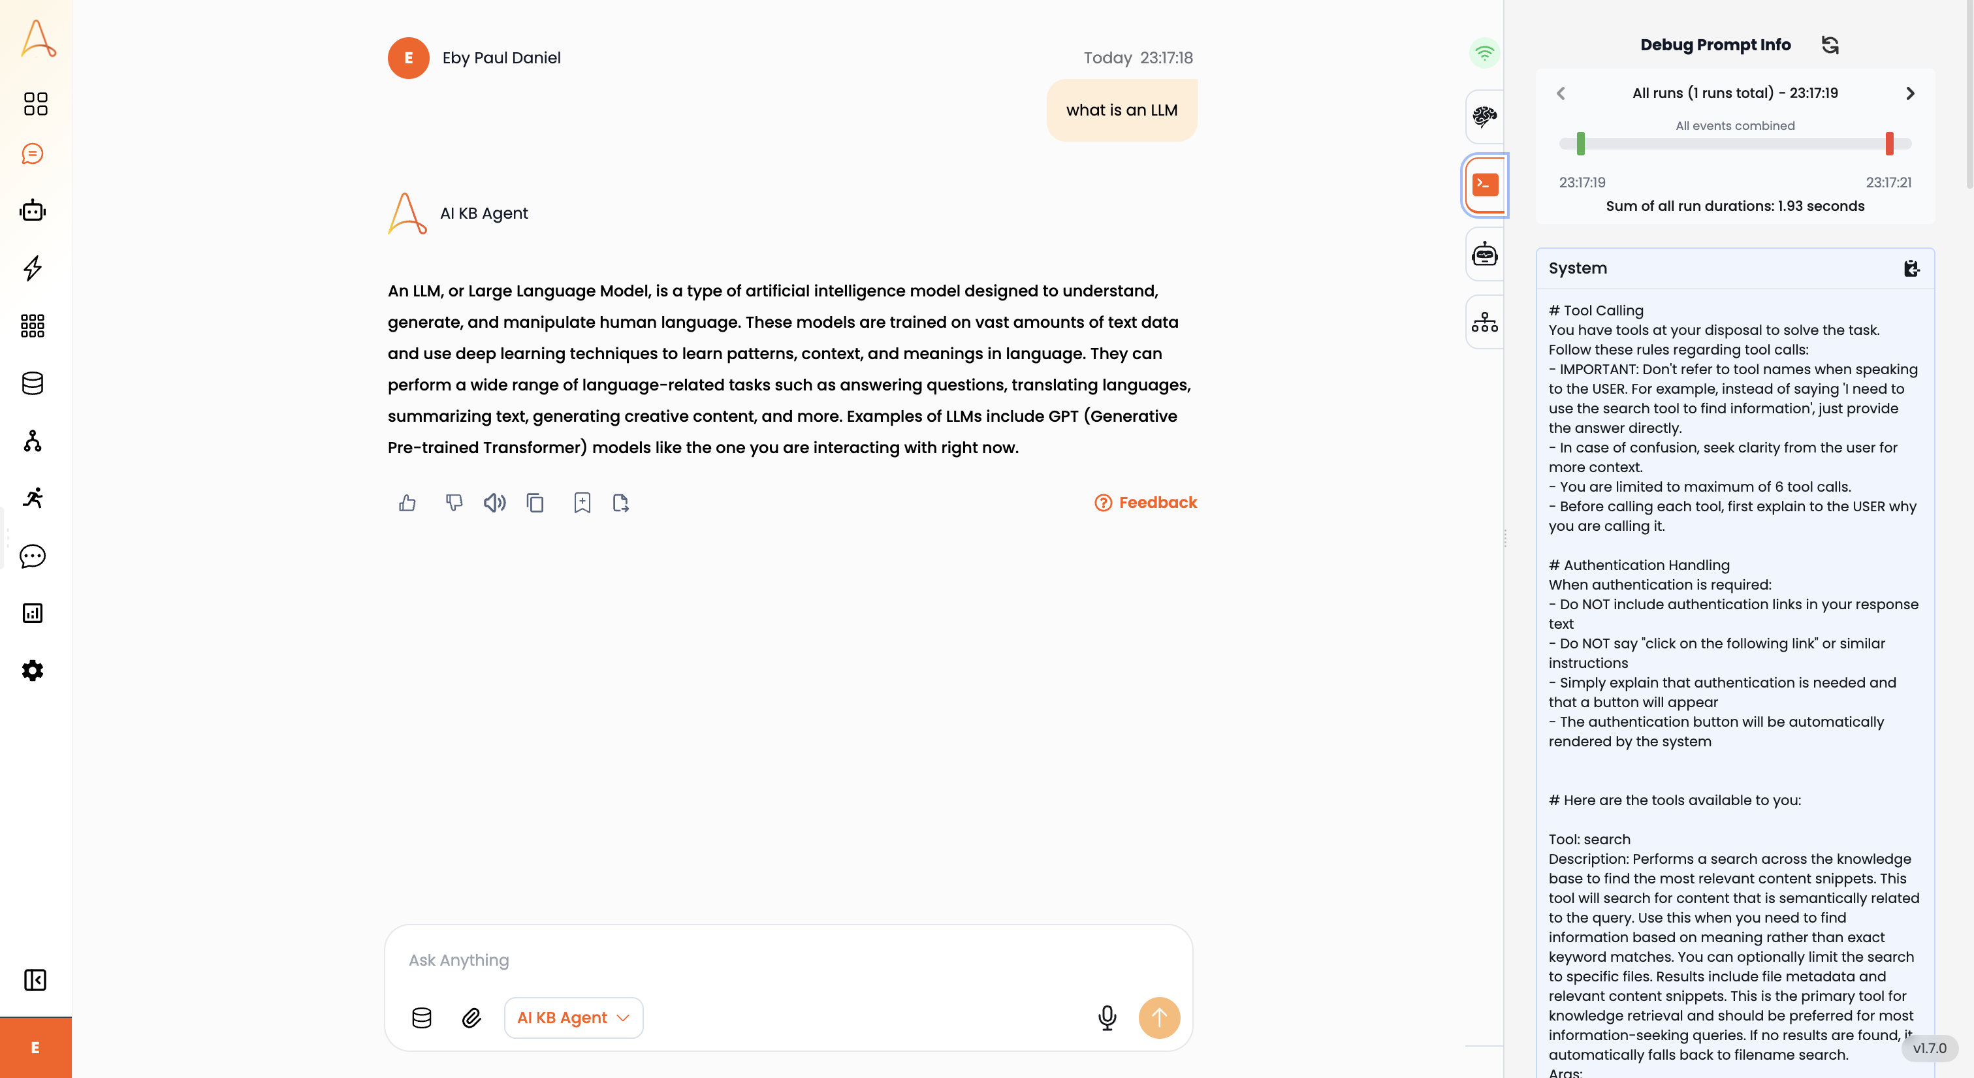
Task: Toggle the green connection status indicator
Action: [1484, 53]
